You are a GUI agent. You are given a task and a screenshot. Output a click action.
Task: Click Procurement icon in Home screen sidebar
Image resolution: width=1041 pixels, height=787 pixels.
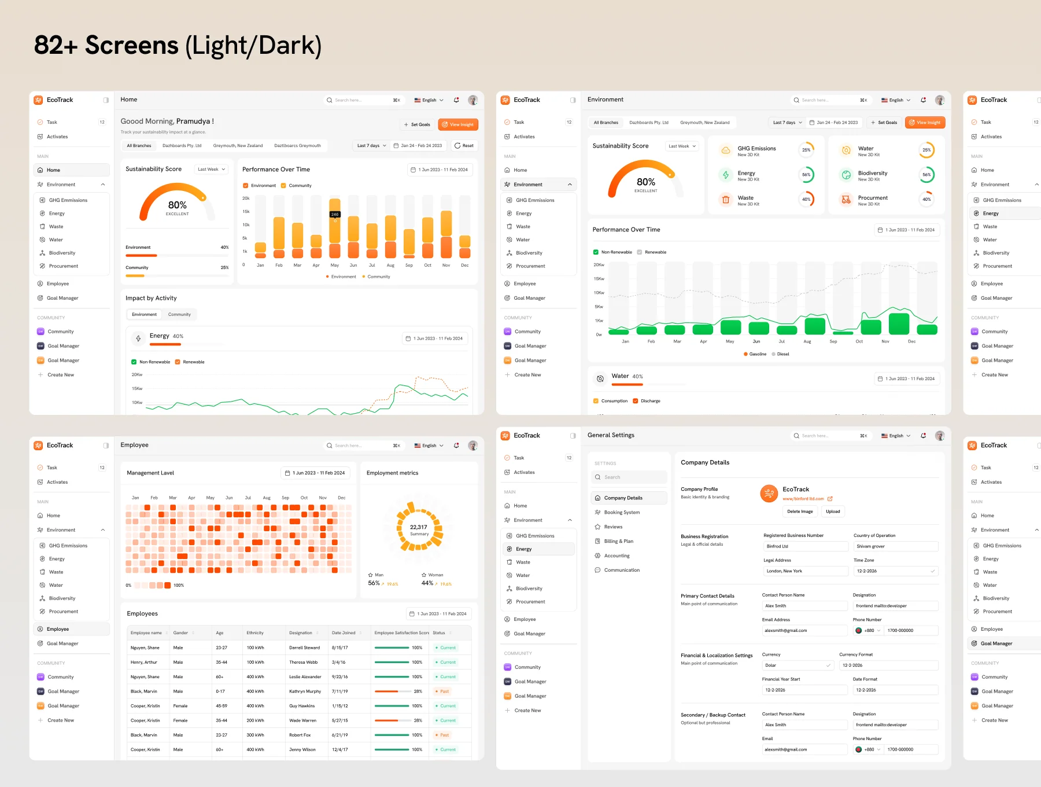click(42, 266)
